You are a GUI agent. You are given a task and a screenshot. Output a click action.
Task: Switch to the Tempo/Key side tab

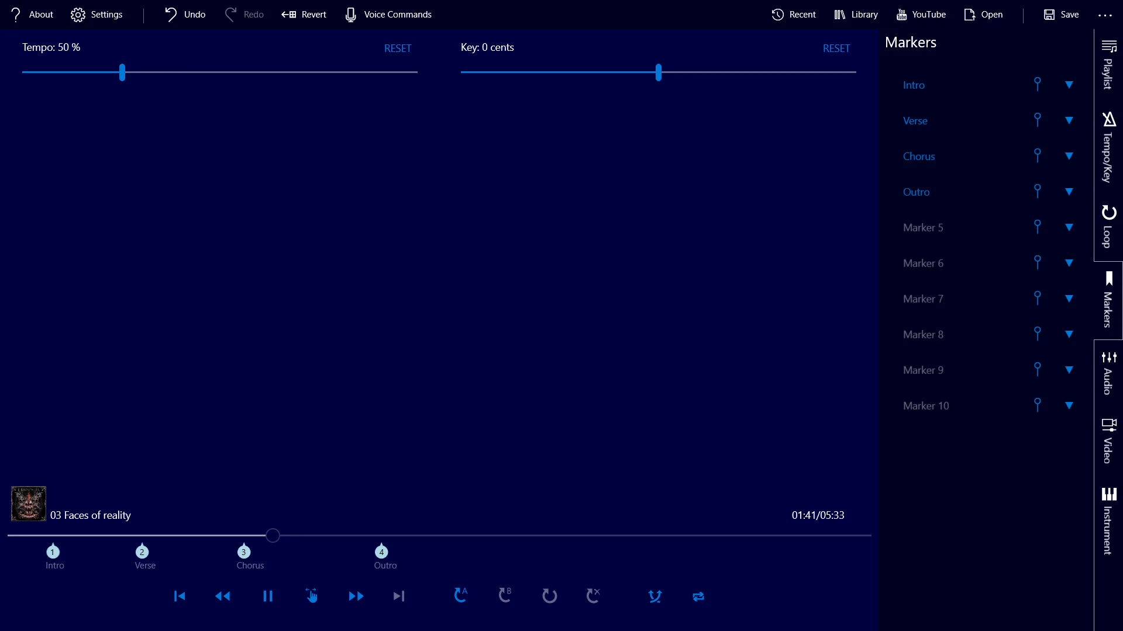pyautogui.click(x=1108, y=147)
